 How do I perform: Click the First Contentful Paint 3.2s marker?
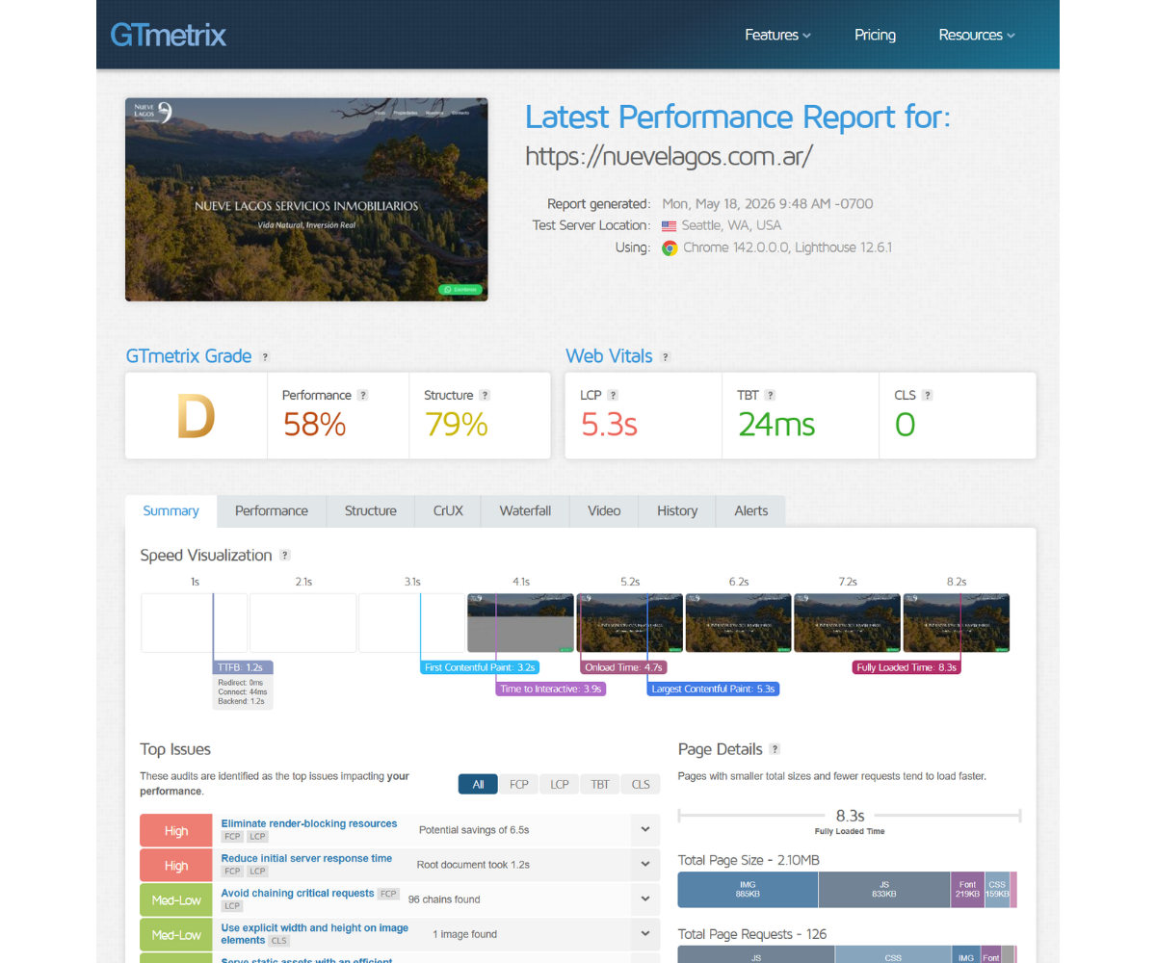coord(480,666)
